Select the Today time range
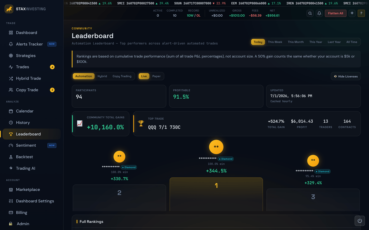Screen dimensions: 369x230 coord(258,42)
